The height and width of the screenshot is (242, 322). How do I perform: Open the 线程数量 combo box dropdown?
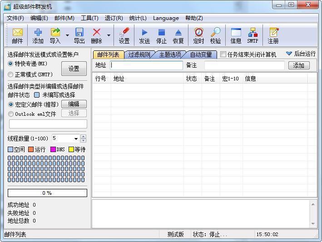76,138
